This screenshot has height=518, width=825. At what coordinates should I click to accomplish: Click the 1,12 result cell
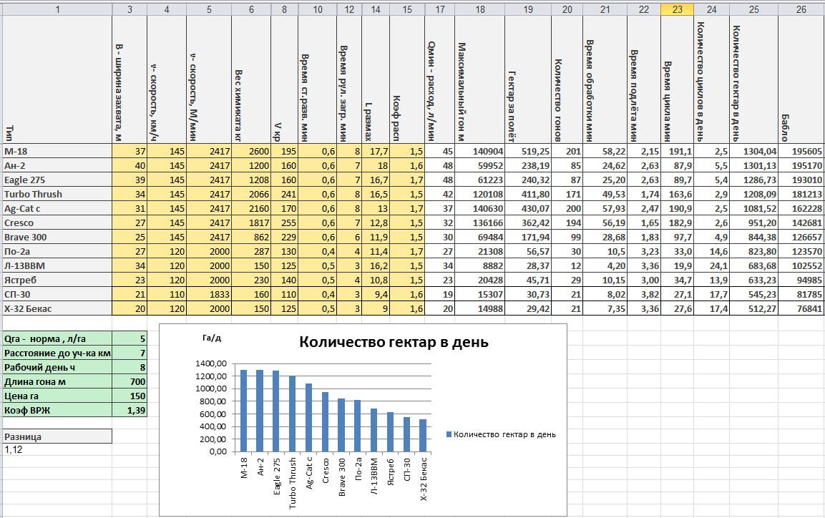(x=57, y=449)
